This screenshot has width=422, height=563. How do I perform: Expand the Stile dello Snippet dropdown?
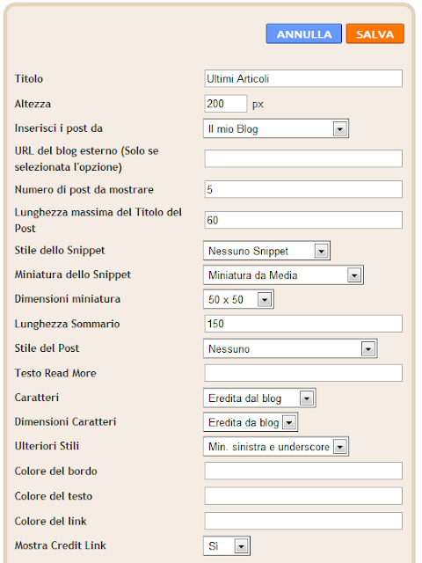266,251
